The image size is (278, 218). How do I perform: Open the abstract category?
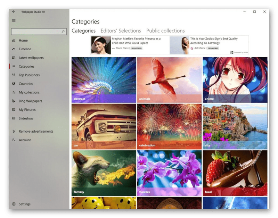[104, 80]
